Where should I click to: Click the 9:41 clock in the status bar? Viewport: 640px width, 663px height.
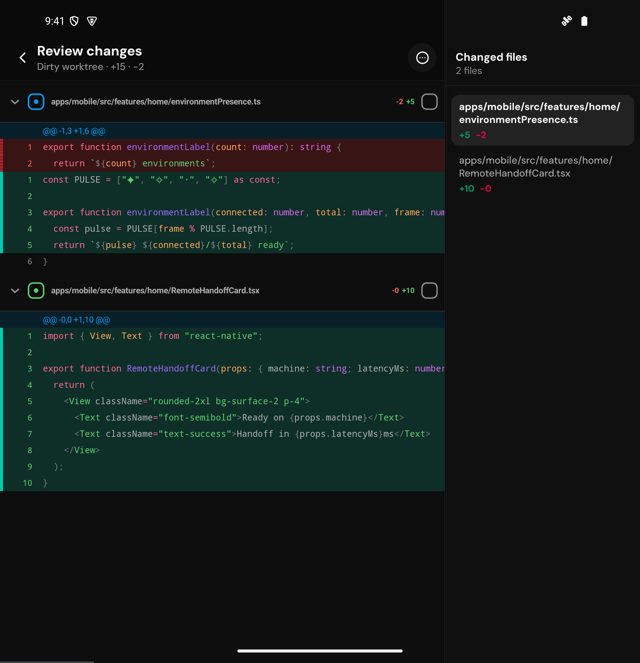(55, 21)
